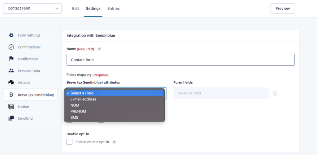Viewport: 317px width, 155px height.
Task: Click help icon next to Name label
Action: pos(99,49)
